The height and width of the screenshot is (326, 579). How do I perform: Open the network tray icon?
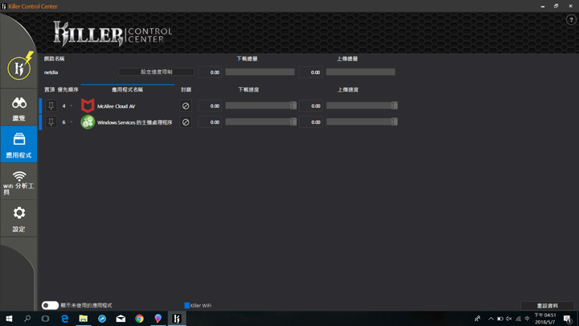(x=519, y=318)
